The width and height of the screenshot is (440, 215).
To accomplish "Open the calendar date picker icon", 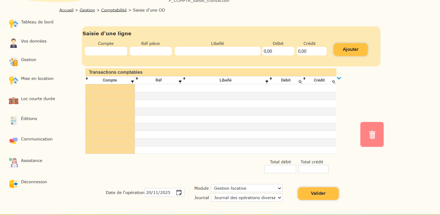I will [x=179, y=192].
